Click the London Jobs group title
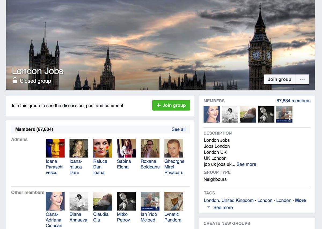Screen dimensions: 322x229 click(38, 71)
